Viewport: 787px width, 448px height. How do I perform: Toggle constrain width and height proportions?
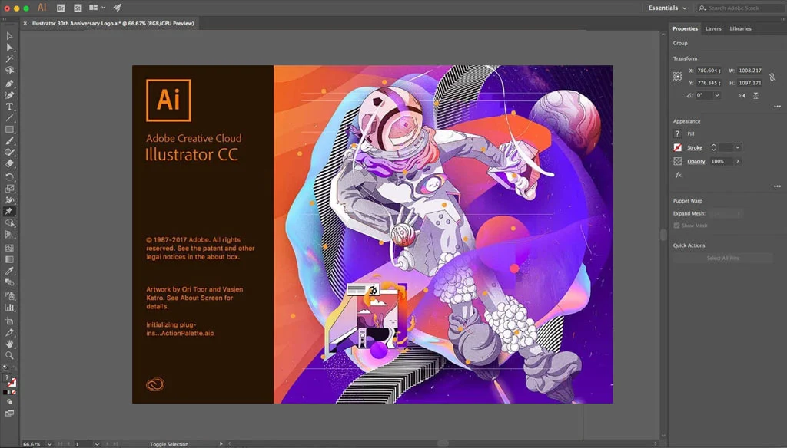pos(771,77)
